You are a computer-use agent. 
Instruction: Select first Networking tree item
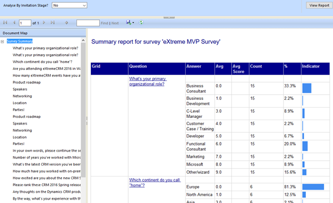22,96
